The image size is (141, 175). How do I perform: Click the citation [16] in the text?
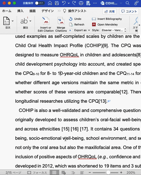[x=75, y=129]
